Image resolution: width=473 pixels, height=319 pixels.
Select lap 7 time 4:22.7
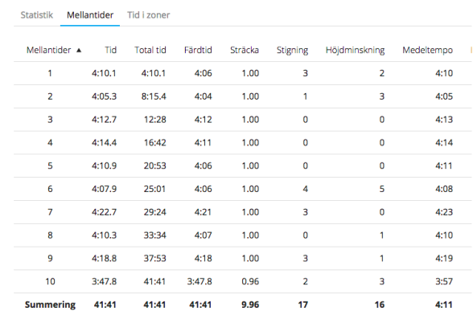(x=104, y=212)
